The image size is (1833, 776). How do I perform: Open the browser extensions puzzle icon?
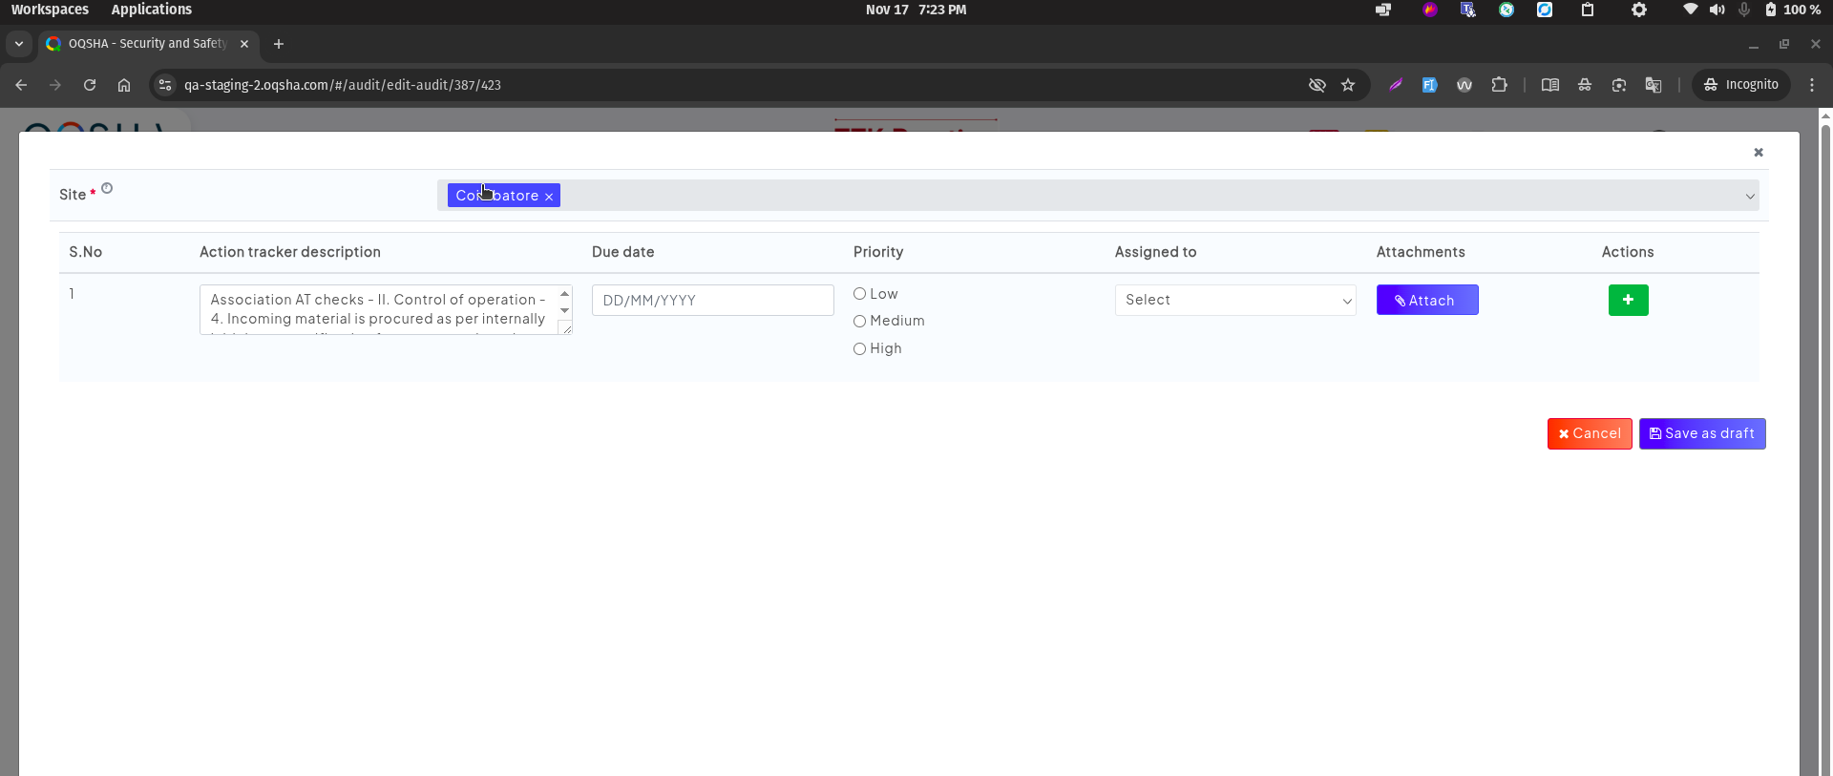1499,85
